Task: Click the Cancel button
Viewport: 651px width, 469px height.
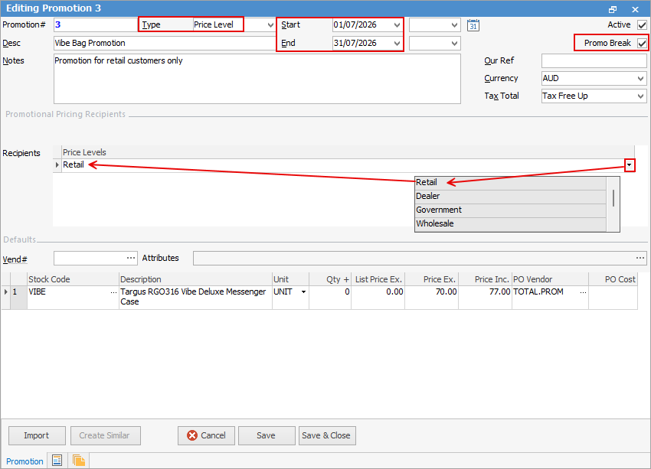Action: (206, 435)
